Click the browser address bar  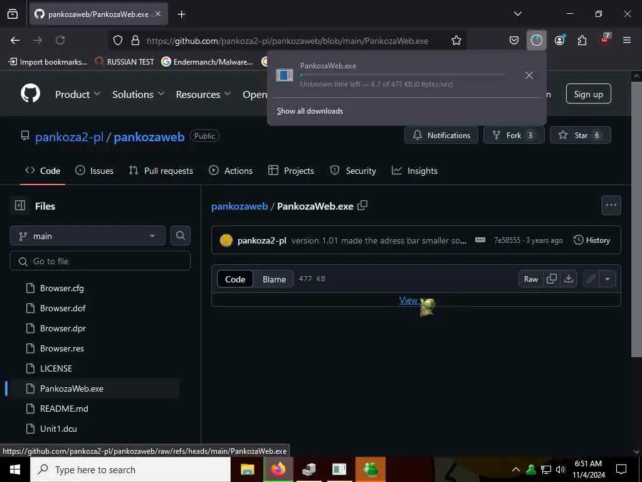pos(287,40)
